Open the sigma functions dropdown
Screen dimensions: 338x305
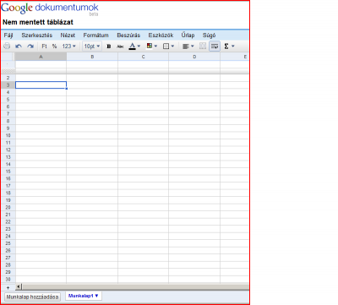(x=229, y=46)
